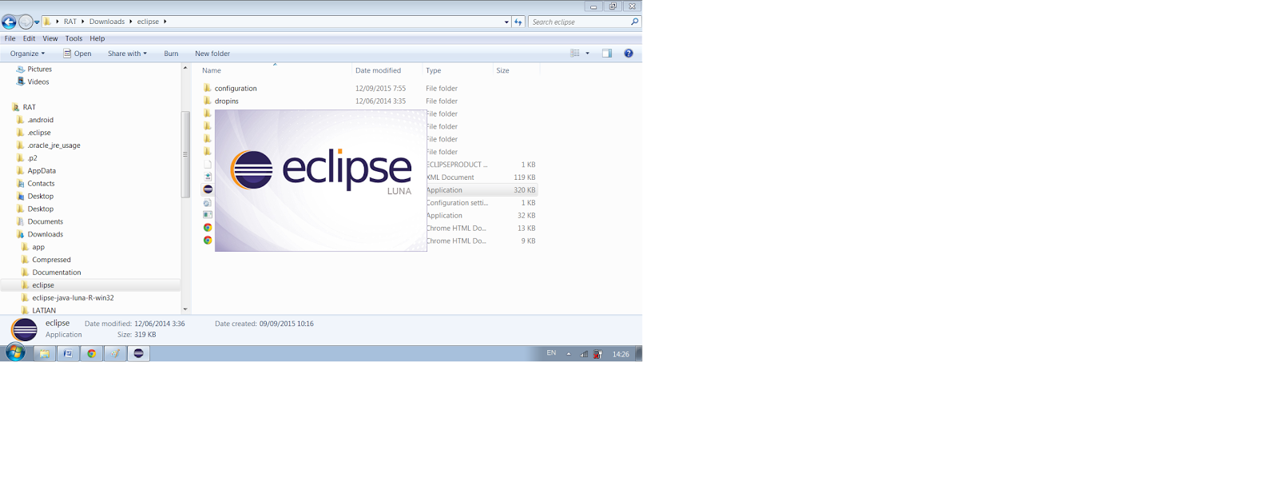Select AppData folder in tree

(x=42, y=171)
